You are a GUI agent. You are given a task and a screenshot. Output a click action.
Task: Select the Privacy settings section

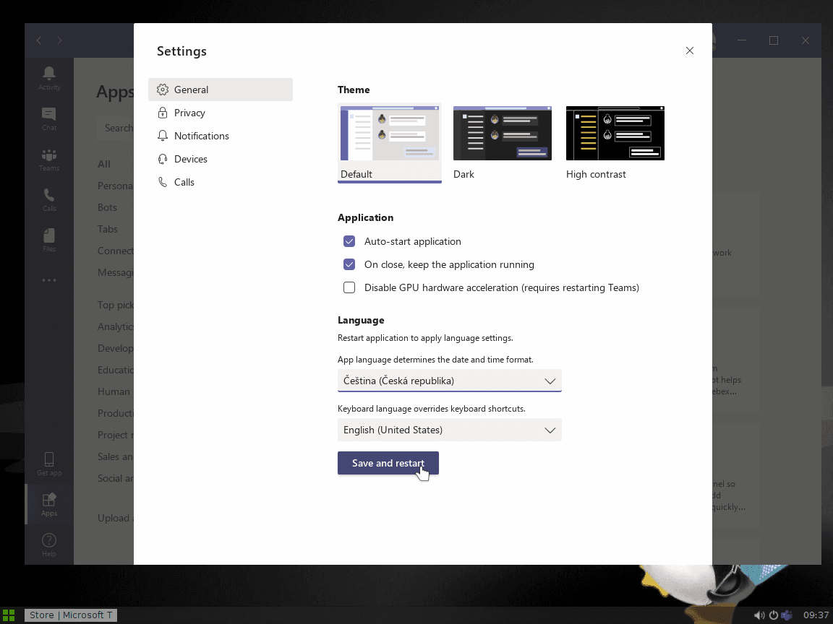[x=188, y=113]
